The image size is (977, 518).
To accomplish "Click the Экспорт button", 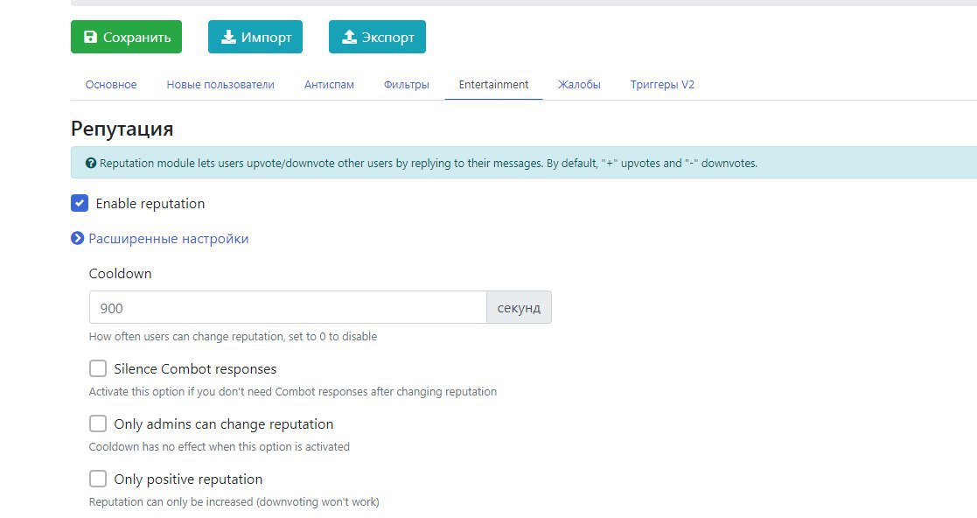I will [x=378, y=37].
